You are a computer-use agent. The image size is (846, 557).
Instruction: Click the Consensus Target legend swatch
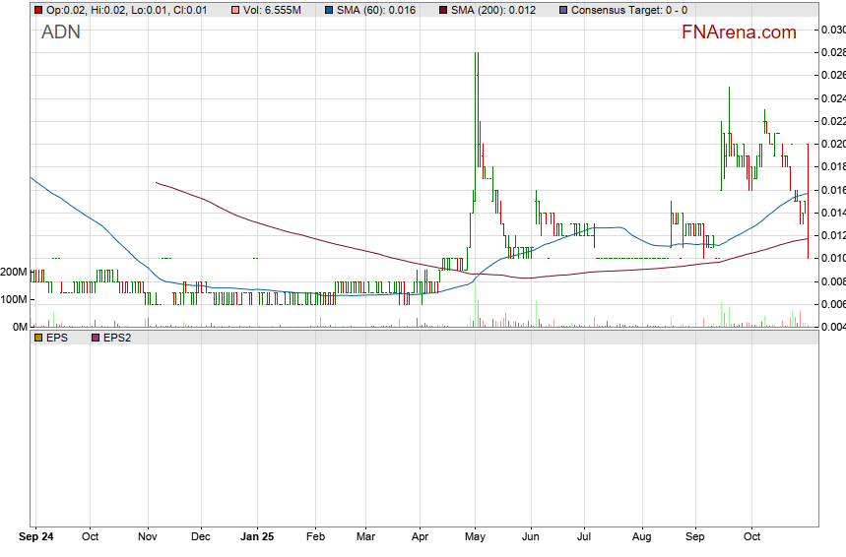point(562,10)
